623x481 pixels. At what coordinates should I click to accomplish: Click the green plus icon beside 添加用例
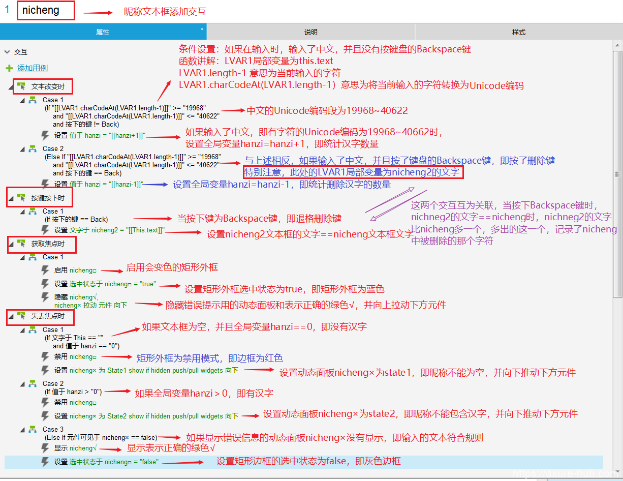pos(9,68)
